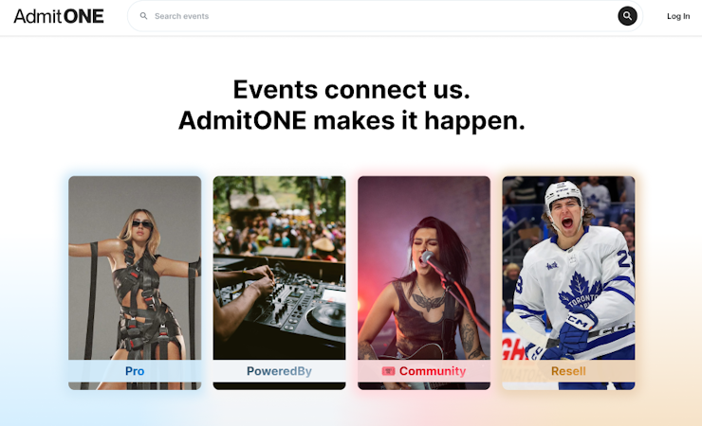Image resolution: width=702 pixels, height=426 pixels.
Task: Select the Resell label
Action: coord(568,371)
